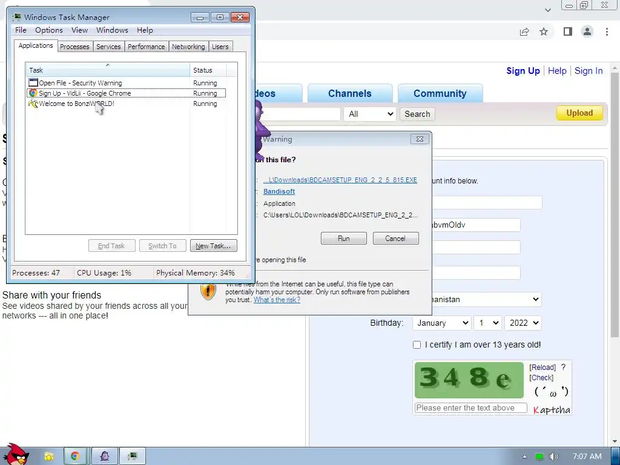Click the Chrome share page icon
Screen dimensions: 620x465
pyautogui.click(x=524, y=31)
